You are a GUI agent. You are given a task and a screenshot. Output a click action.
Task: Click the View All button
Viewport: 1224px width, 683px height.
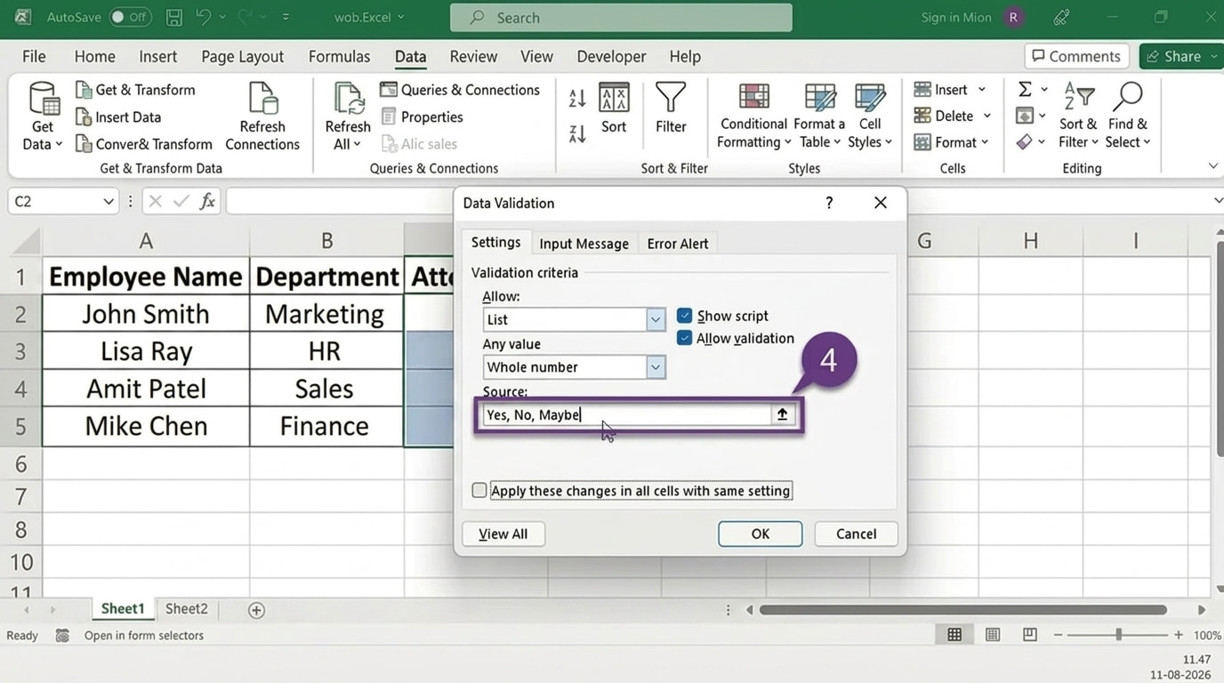click(503, 534)
